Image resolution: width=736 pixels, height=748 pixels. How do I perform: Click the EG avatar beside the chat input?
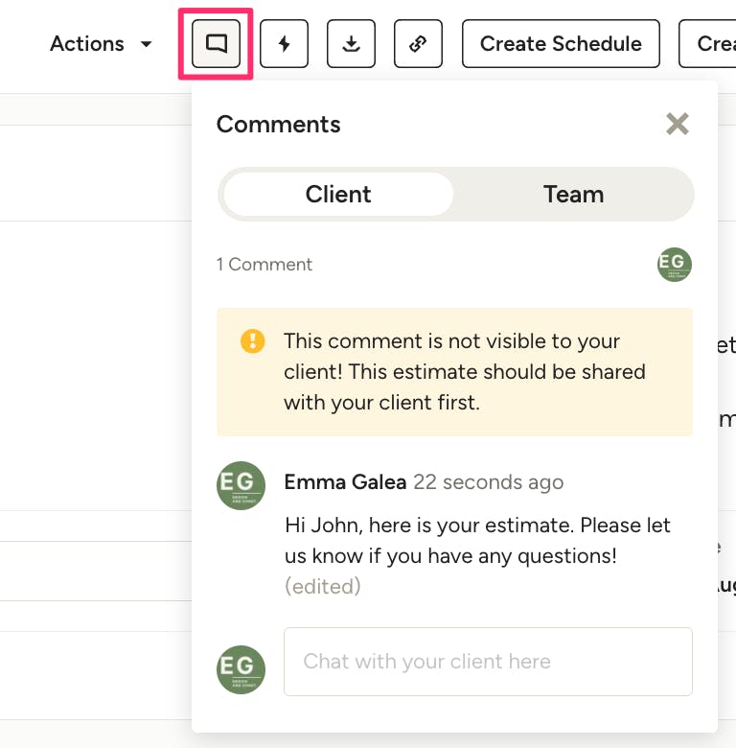coord(241,669)
